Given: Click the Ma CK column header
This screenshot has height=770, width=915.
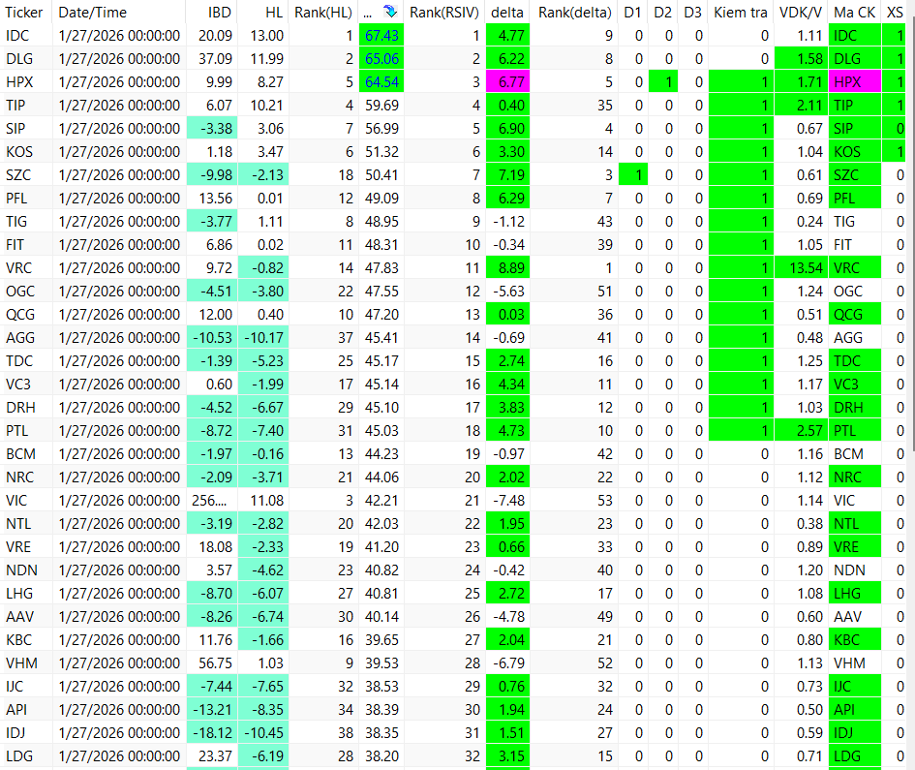Looking at the screenshot, I should pyautogui.click(x=854, y=13).
